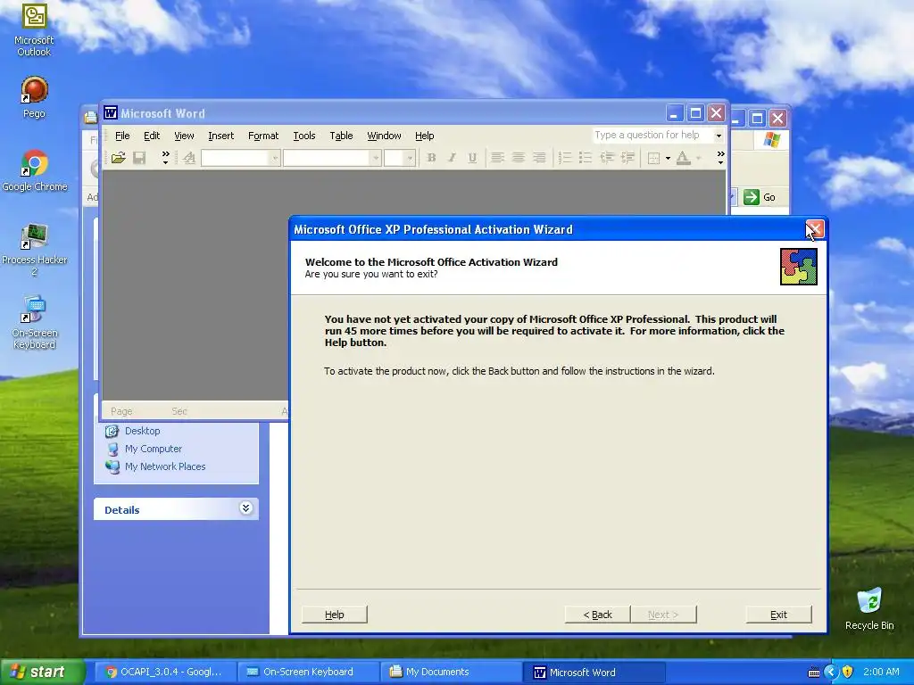This screenshot has width=914, height=685.
Task: Open the Font size combo box dropdown
Action: pos(410,158)
